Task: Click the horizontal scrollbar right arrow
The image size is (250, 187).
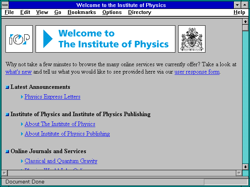Action: click(239, 173)
